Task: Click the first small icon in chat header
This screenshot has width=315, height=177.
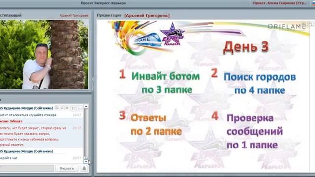Action: [x=57, y=108]
